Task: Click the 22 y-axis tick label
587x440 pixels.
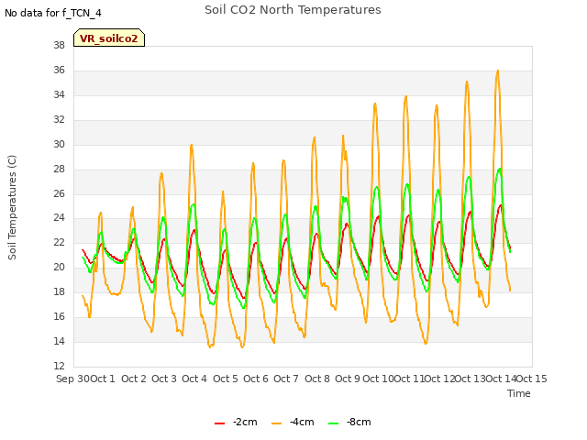Action: (59, 242)
